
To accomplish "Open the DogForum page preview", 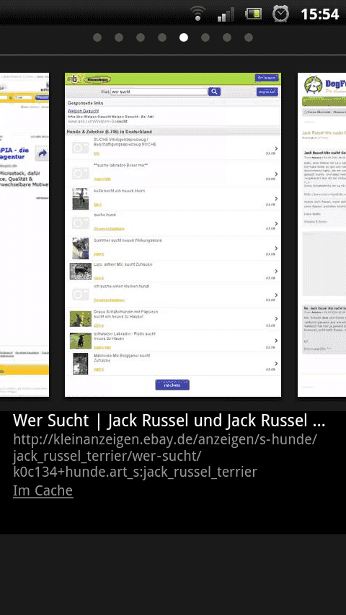I will coord(321,235).
